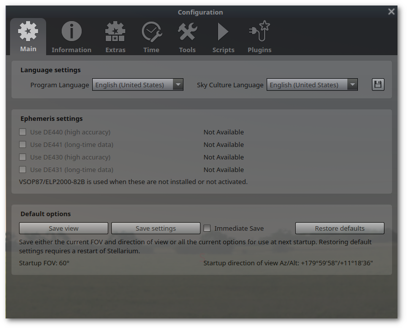Open the Information tab icon
Screen dimensions: 407x328
point(71,32)
